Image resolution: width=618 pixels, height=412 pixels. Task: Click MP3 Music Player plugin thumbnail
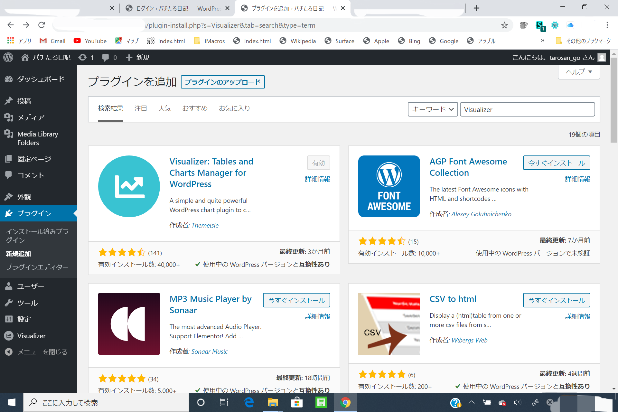[x=129, y=324]
